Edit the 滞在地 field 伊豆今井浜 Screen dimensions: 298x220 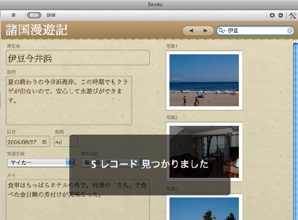point(78,58)
